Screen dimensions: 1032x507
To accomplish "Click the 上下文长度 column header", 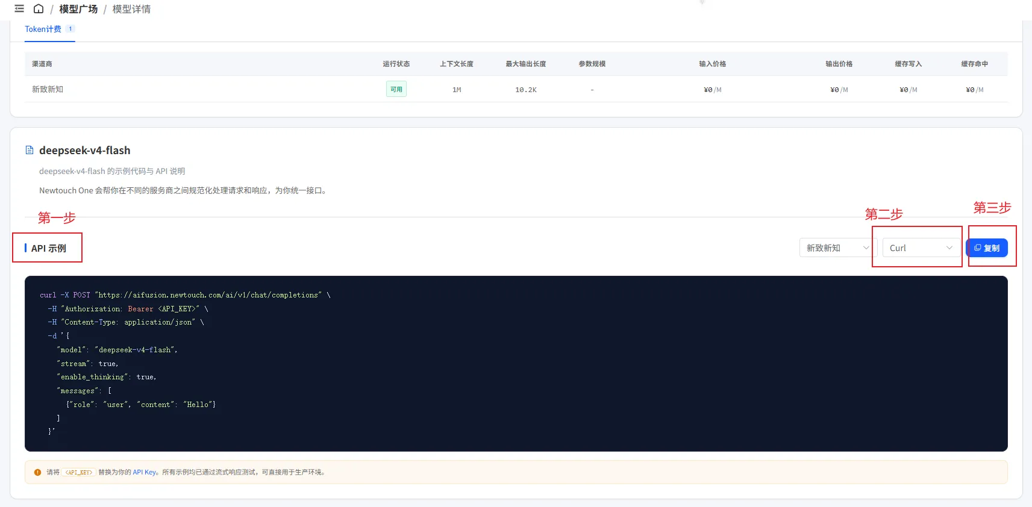I will click(457, 64).
